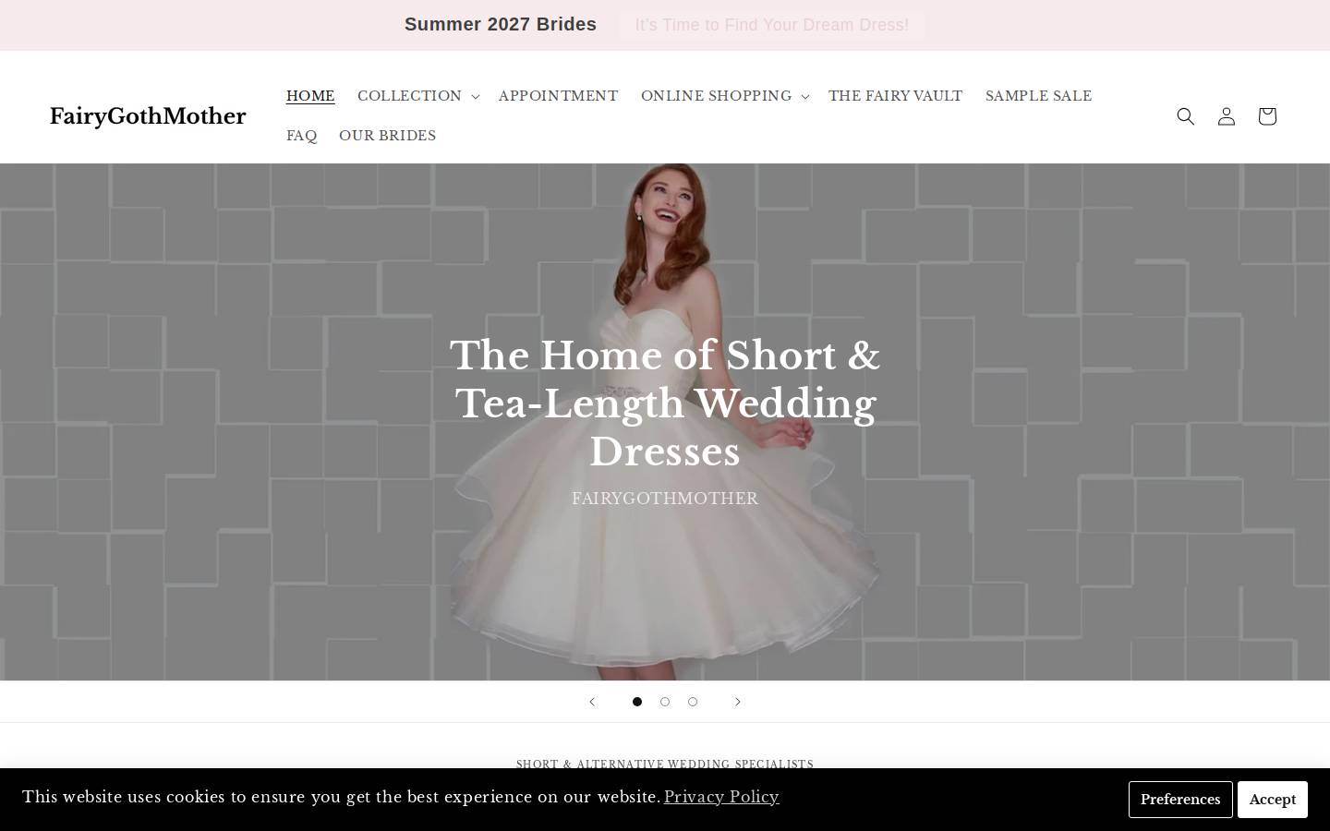The height and width of the screenshot is (831, 1330).
Task: Click 'Short & Alternative Wedding Specialists' text
Action: (665, 764)
